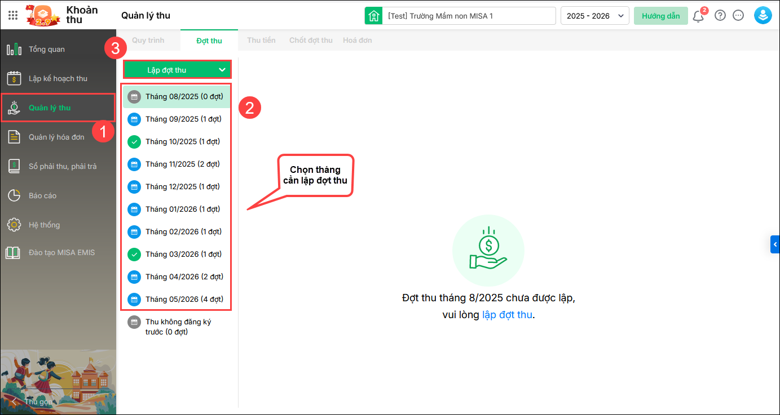Open the apps grid launcher icon
Image resolution: width=780 pixels, height=415 pixels.
(13, 15)
